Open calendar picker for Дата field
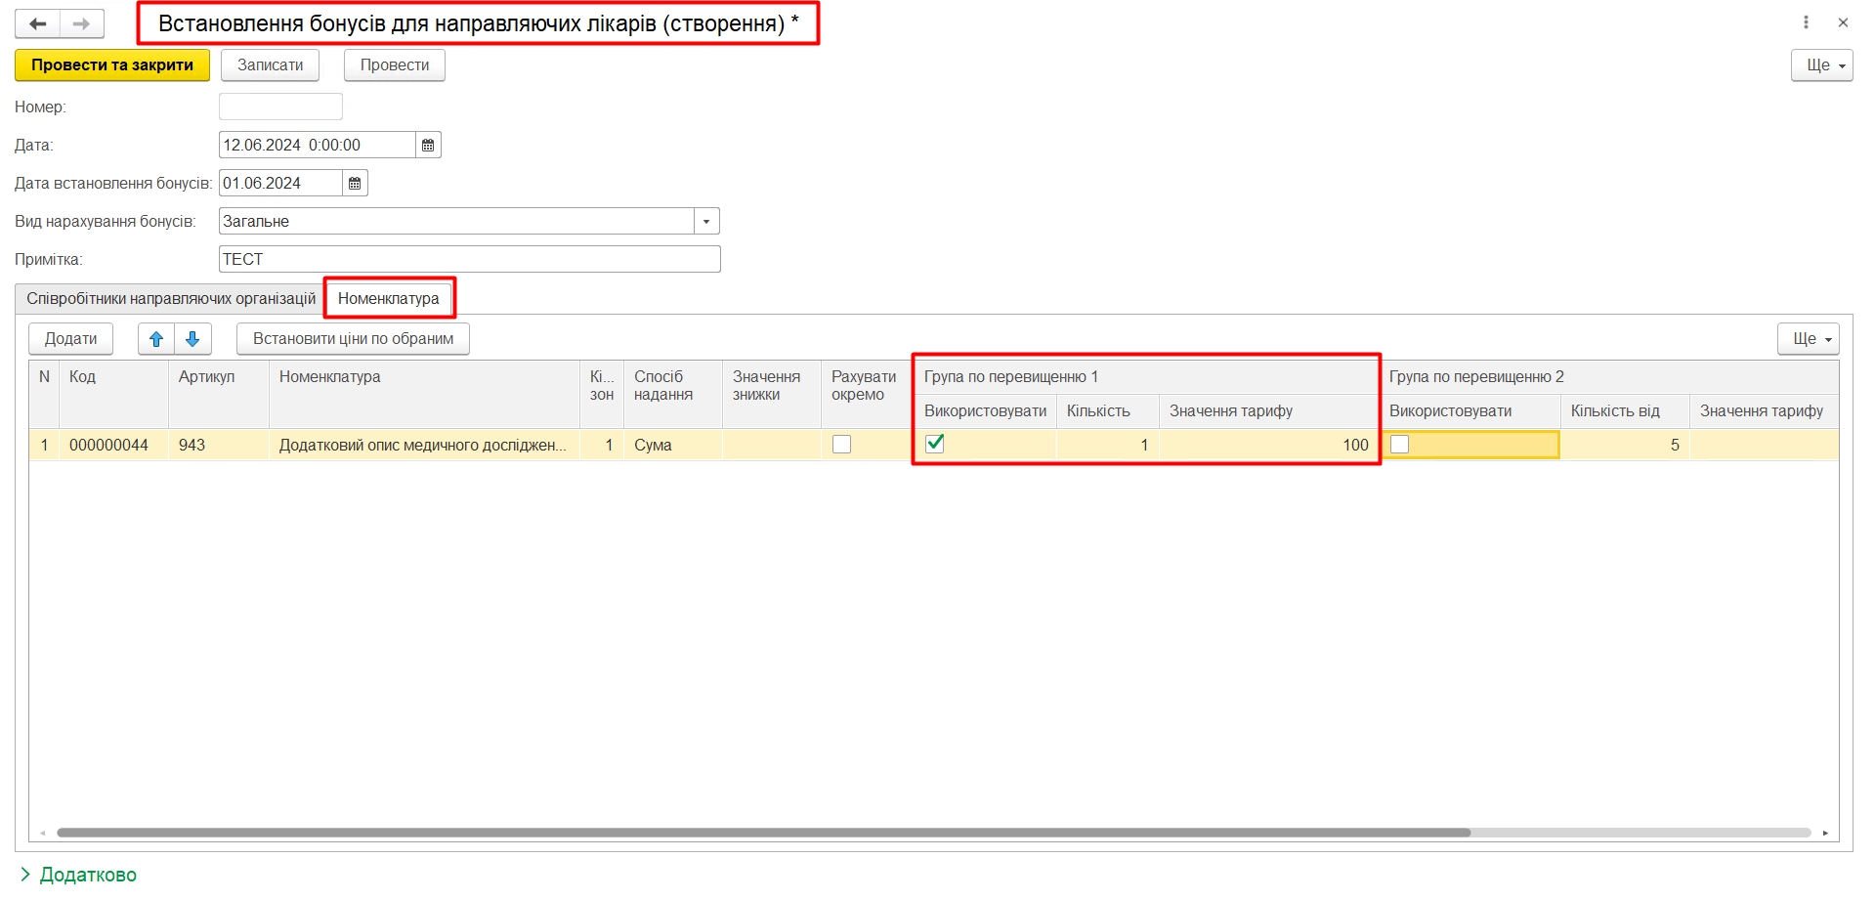This screenshot has width=1875, height=901. click(x=428, y=145)
